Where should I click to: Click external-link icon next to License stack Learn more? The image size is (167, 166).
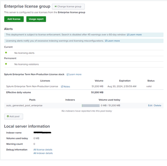click(68, 75)
